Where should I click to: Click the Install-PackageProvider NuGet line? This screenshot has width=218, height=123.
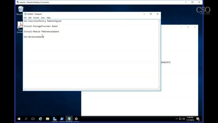click(x=41, y=26)
